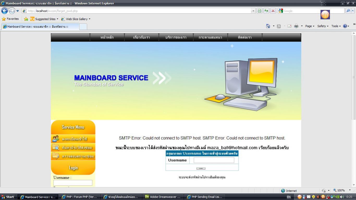Click the 0:25 system clock
Screen dimensions: 356x200
coord(349,197)
